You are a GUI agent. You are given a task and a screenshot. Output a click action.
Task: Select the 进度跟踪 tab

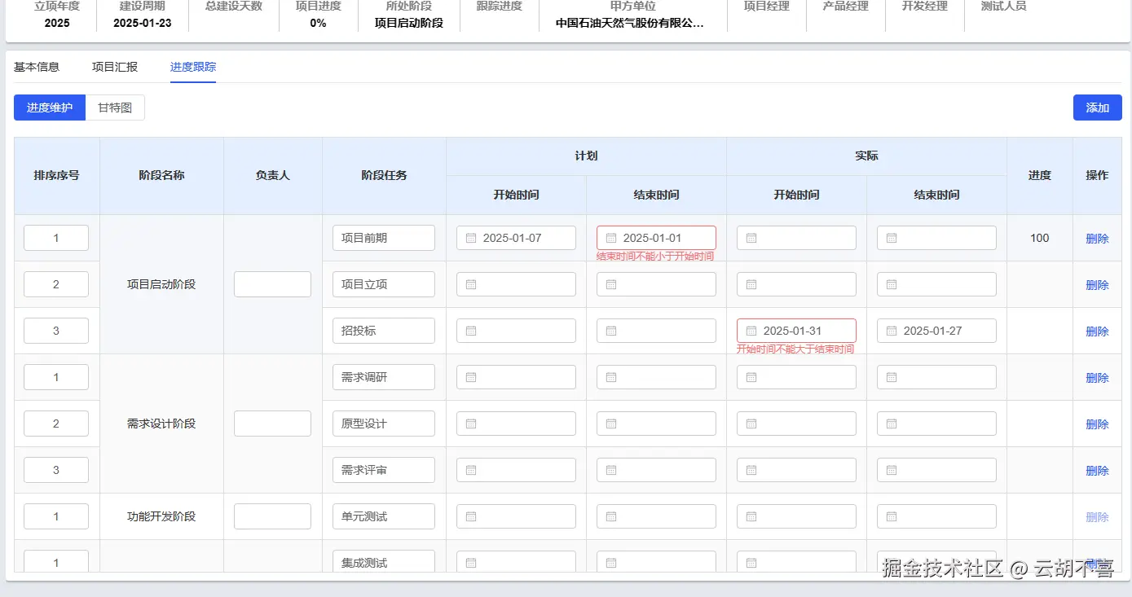[x=193, y=67]
